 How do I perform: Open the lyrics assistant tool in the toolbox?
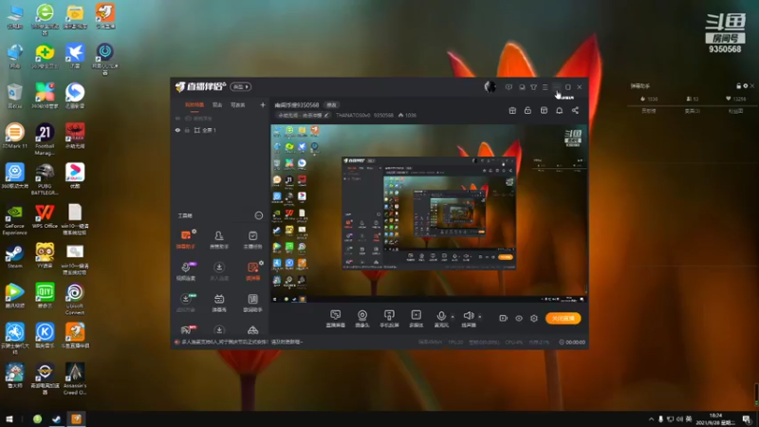(x=252, y=303)
